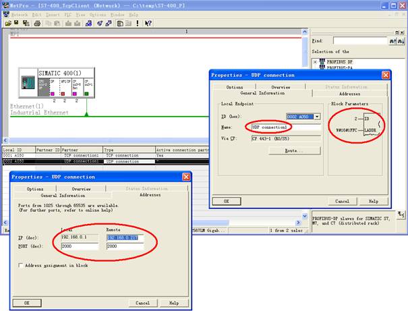Screen dimensions: 408x311
Task: Open the Options menu
Action: [x=98, y=15]
